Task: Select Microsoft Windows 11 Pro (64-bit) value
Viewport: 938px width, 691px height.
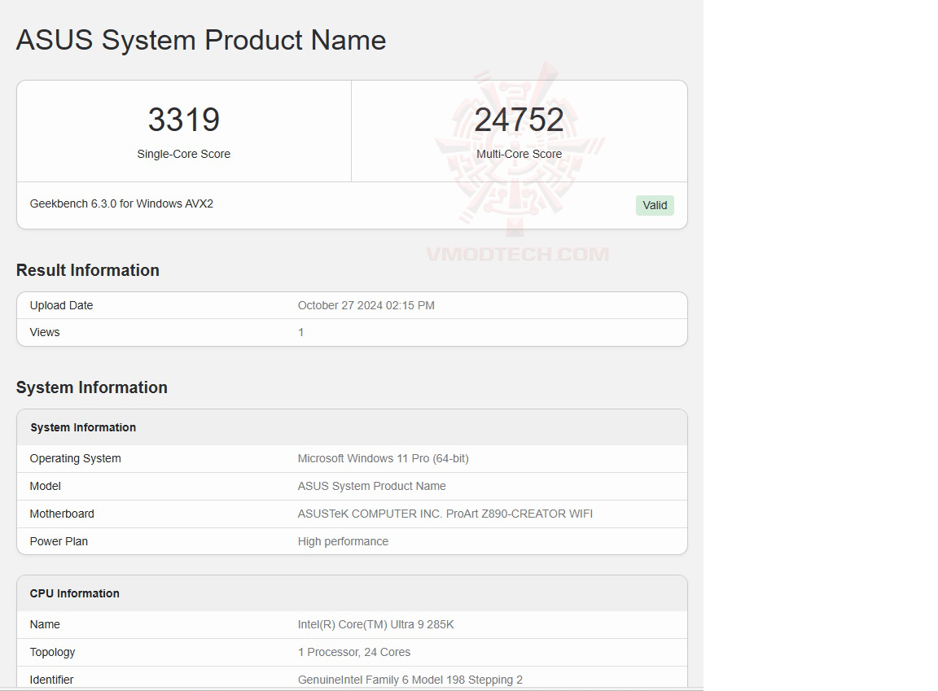Action: click(x=384, y=458)
